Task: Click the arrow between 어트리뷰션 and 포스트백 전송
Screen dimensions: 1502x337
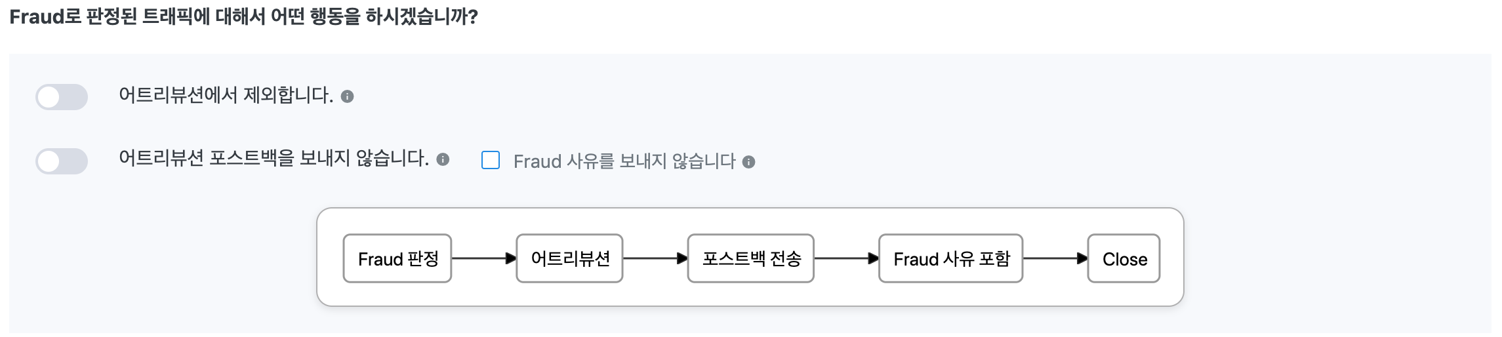Action: [x=655, y=259]
